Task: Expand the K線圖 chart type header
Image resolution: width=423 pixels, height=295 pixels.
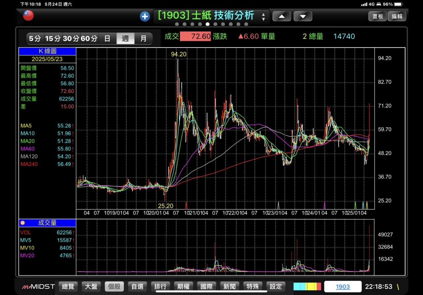Action: click(48, 51)
